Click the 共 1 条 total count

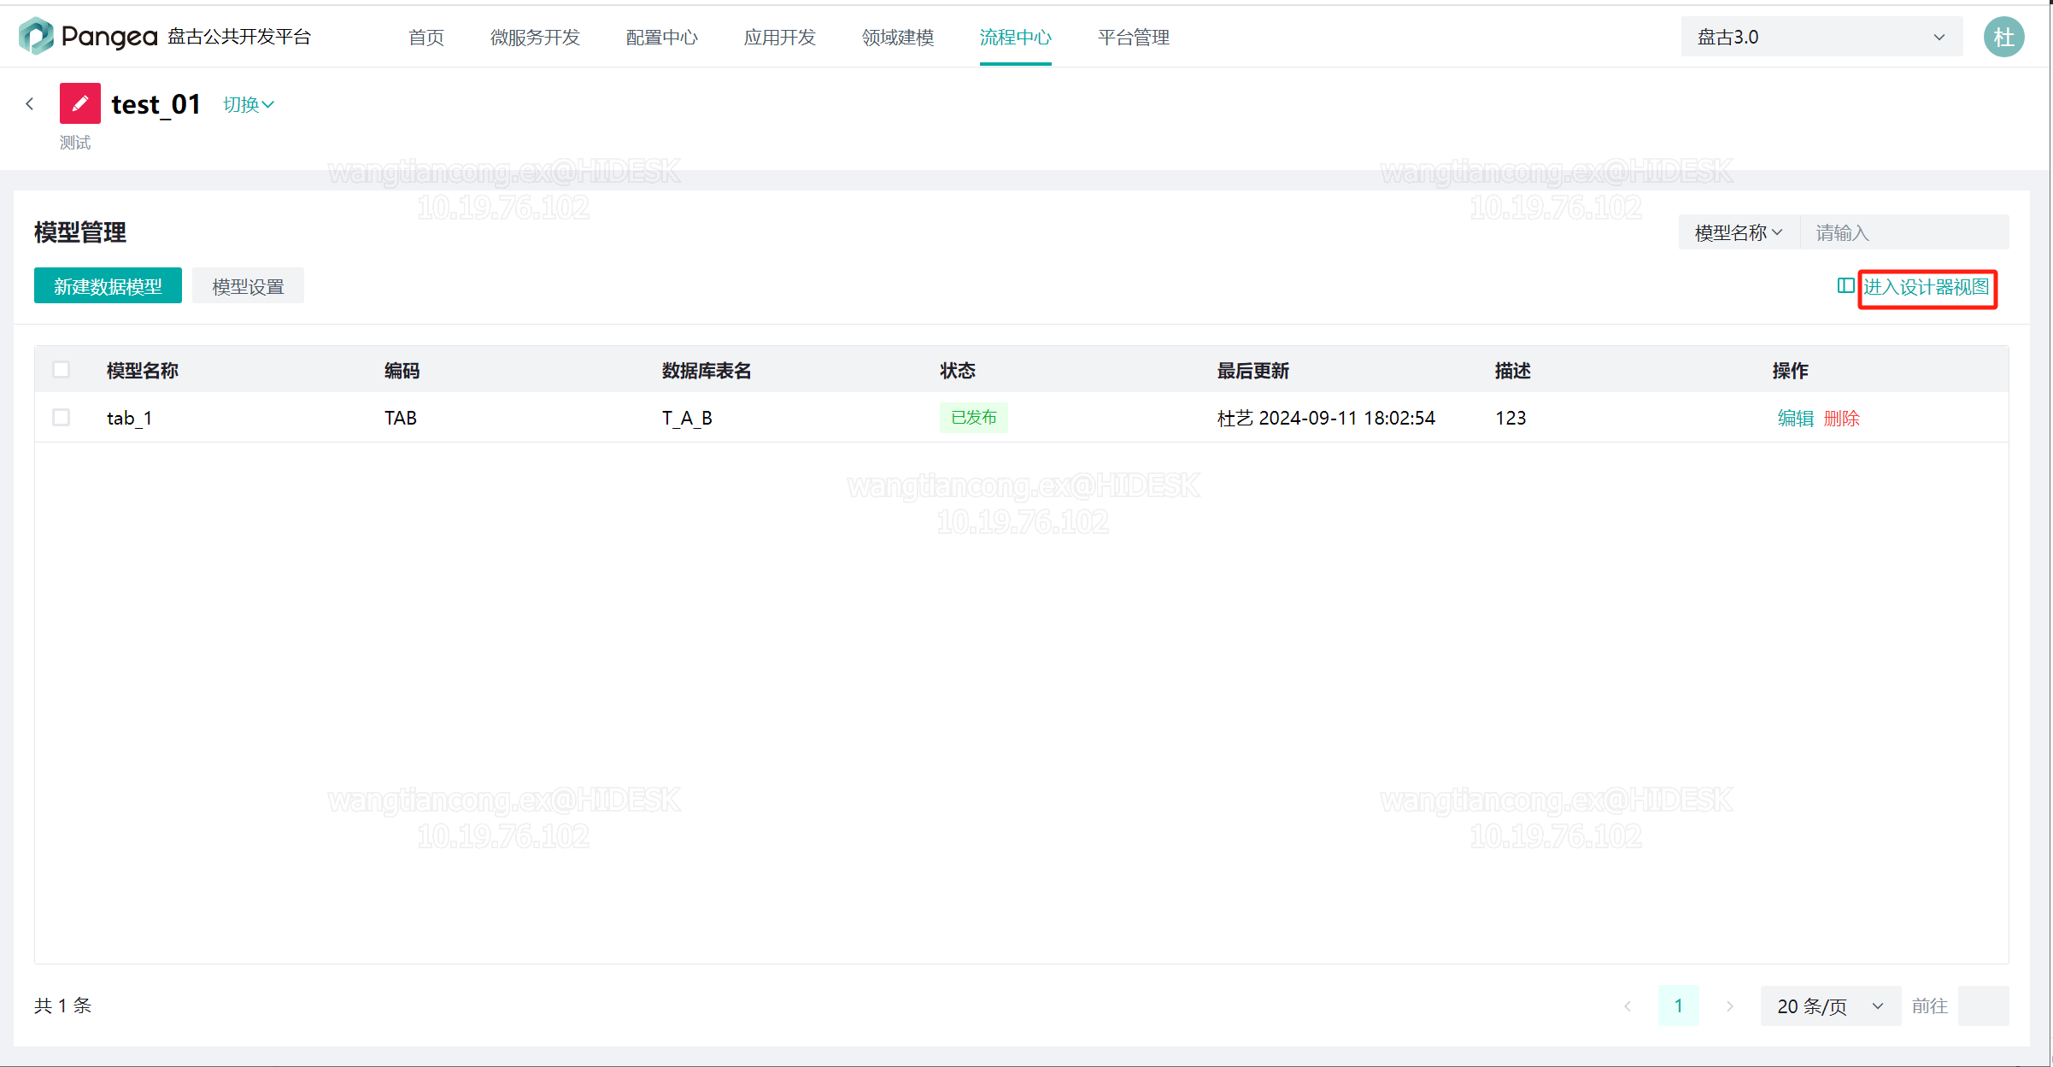62,1005
